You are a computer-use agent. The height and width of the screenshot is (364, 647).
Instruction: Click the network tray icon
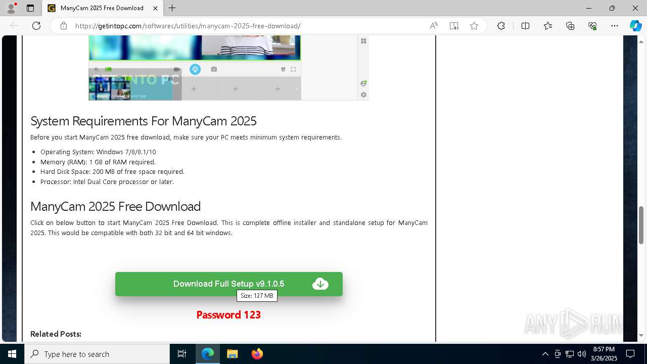pos(570,354)
